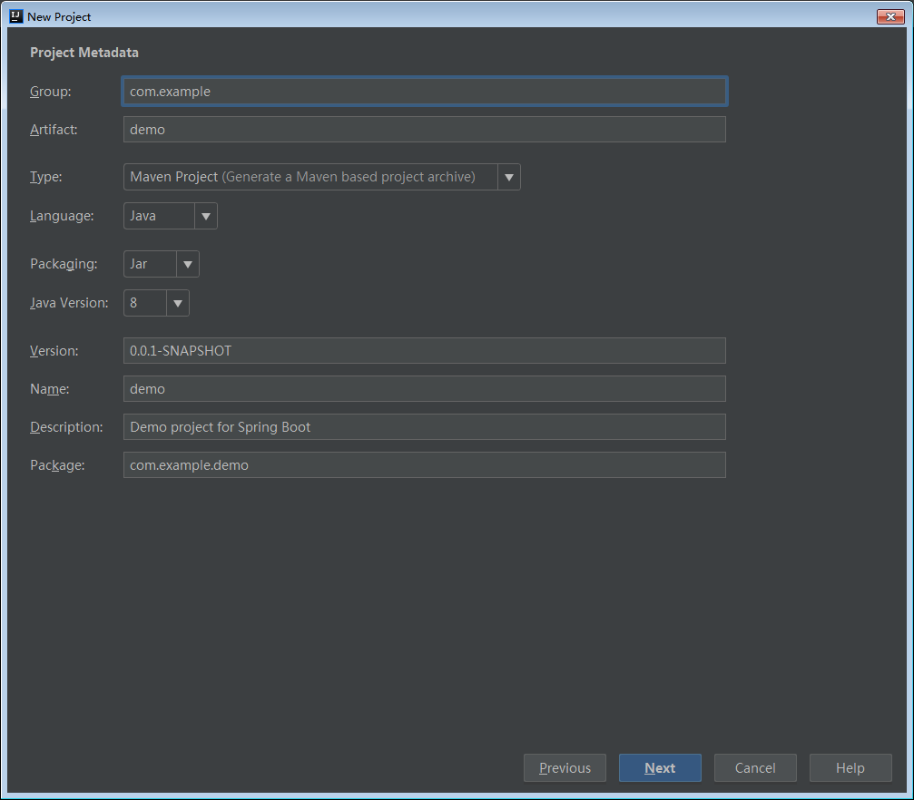Click the Name input field
The image size is (914, 800).
(x=425, y=388)
